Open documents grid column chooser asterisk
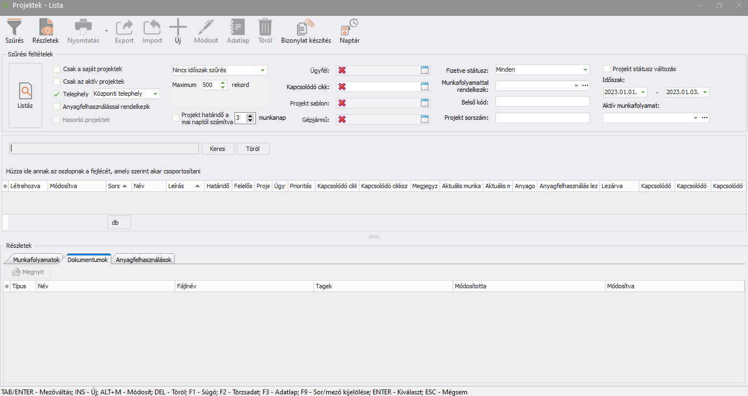Image resolution: width=748 pixels, height=396 pixels. pyautogui.click(x=7, y=286)
